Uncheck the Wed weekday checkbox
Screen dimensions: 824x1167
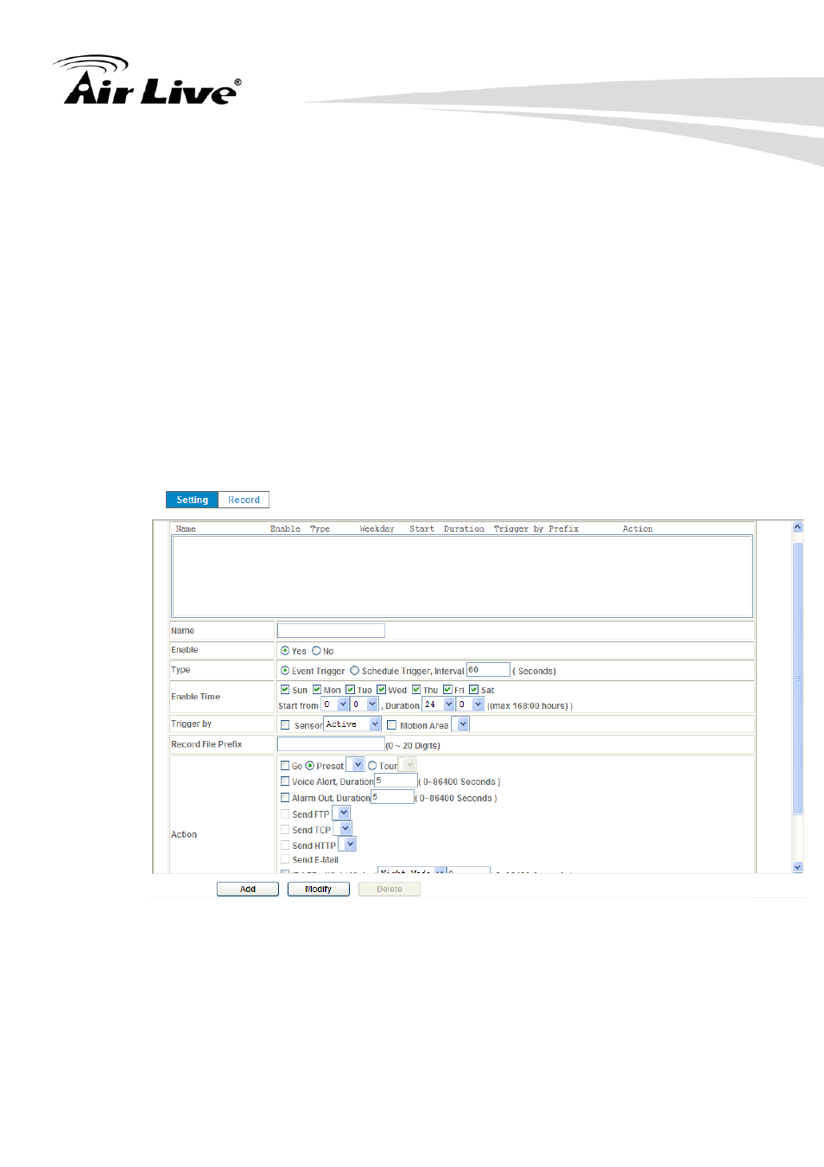click(381, 690)
